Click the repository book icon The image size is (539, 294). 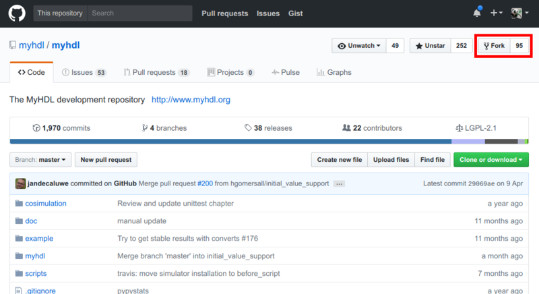coord(13,45)
